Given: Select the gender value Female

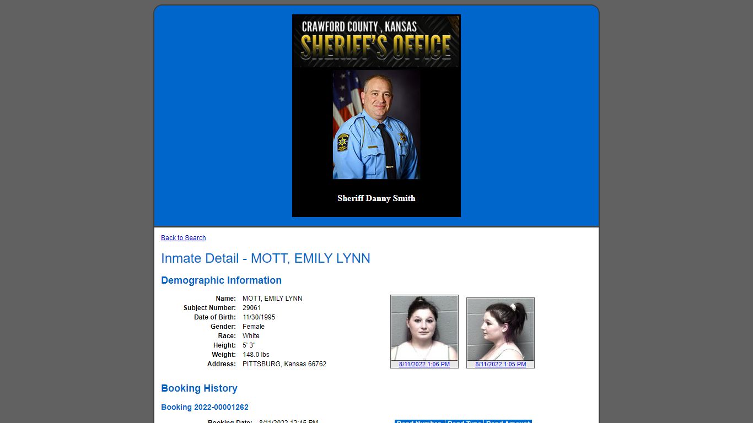Looking at the screenshot, I should click(254, 327).
